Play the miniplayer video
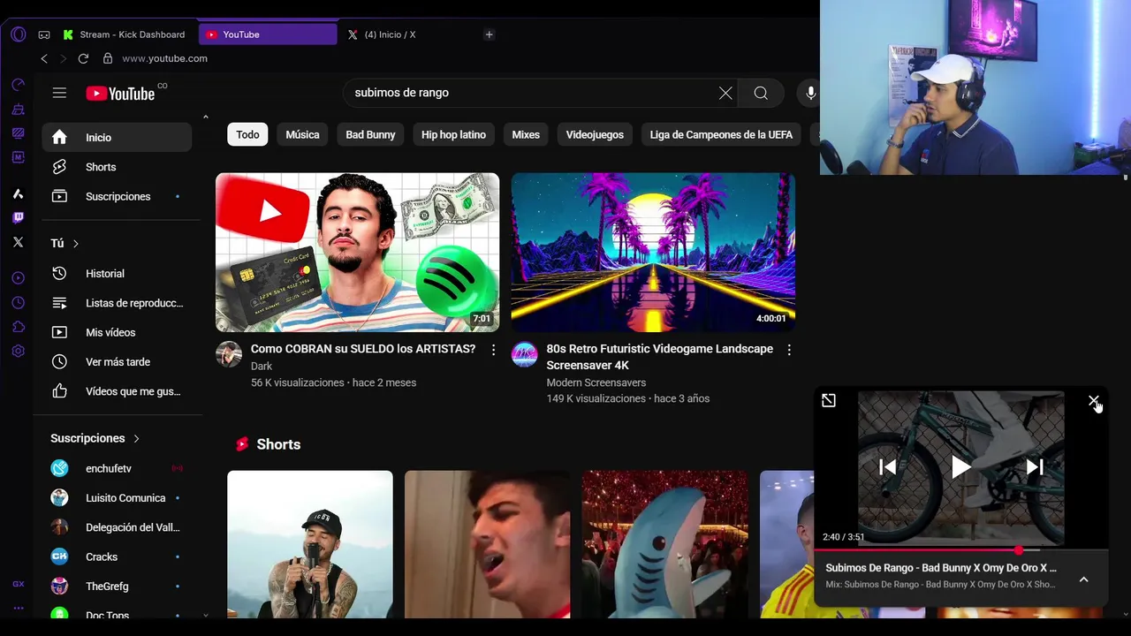The width and height of the screenshot is (1131, 636). [x=961, y=467]
